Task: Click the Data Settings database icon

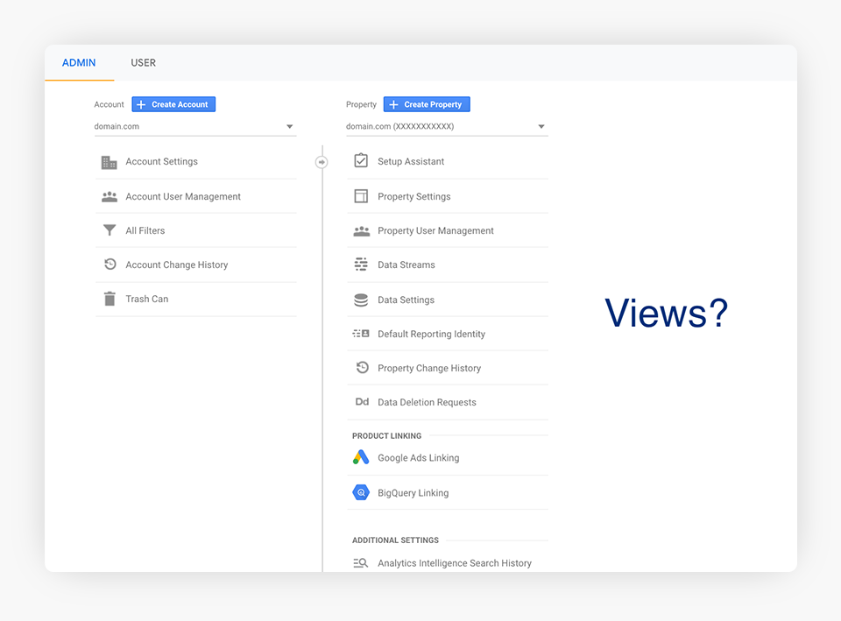Action: pos(361,300)
